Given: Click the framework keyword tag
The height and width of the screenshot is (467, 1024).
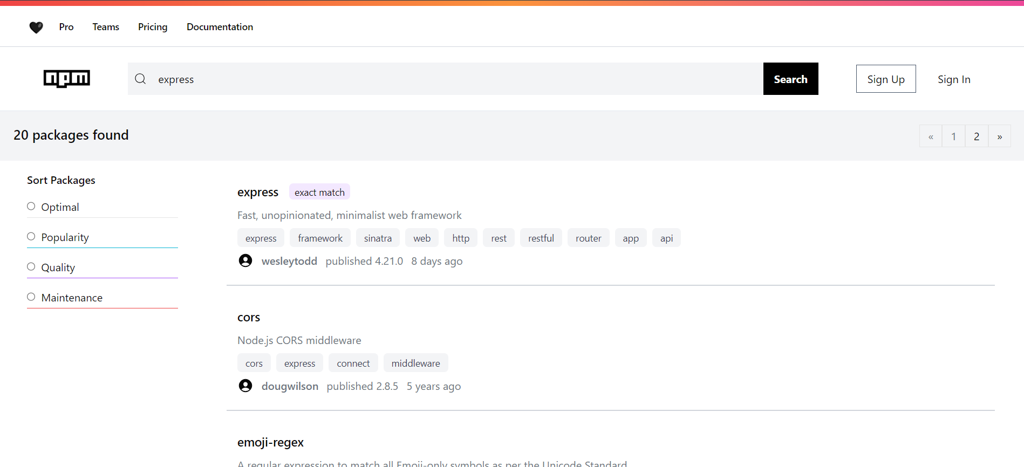Looking at the screenshot, I should tap(320, 238).
